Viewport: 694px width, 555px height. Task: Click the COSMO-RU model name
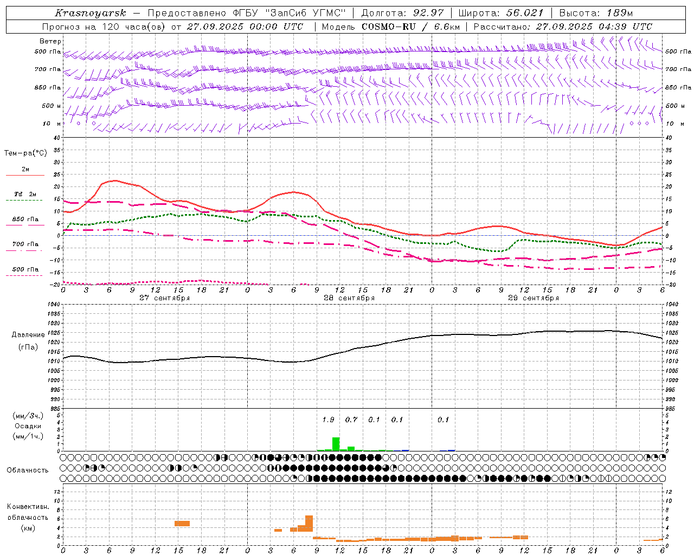pyautogui.click(x=388, y=27)
